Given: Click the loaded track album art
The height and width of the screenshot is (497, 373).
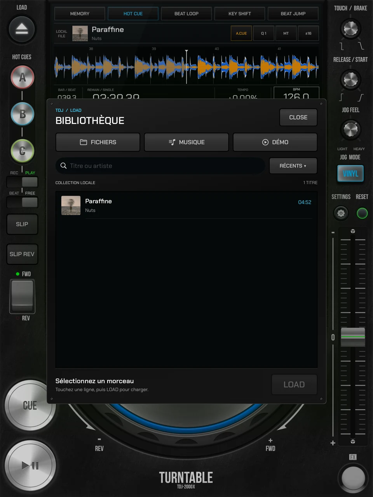Looking at the screenshot, I should tap(80, 33).
